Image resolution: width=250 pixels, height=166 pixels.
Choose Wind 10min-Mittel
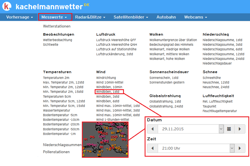(x=110, y=82)
